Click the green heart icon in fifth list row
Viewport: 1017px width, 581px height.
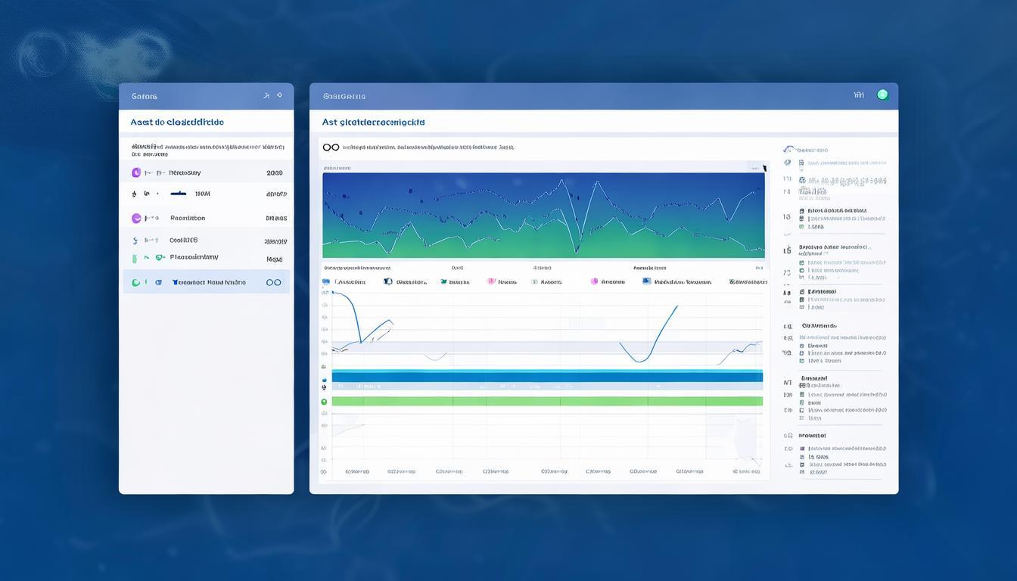(160, 257)
